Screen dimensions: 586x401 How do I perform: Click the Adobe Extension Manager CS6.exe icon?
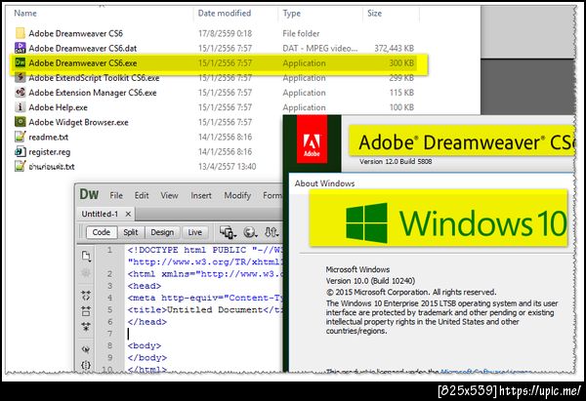pos(20,93)
